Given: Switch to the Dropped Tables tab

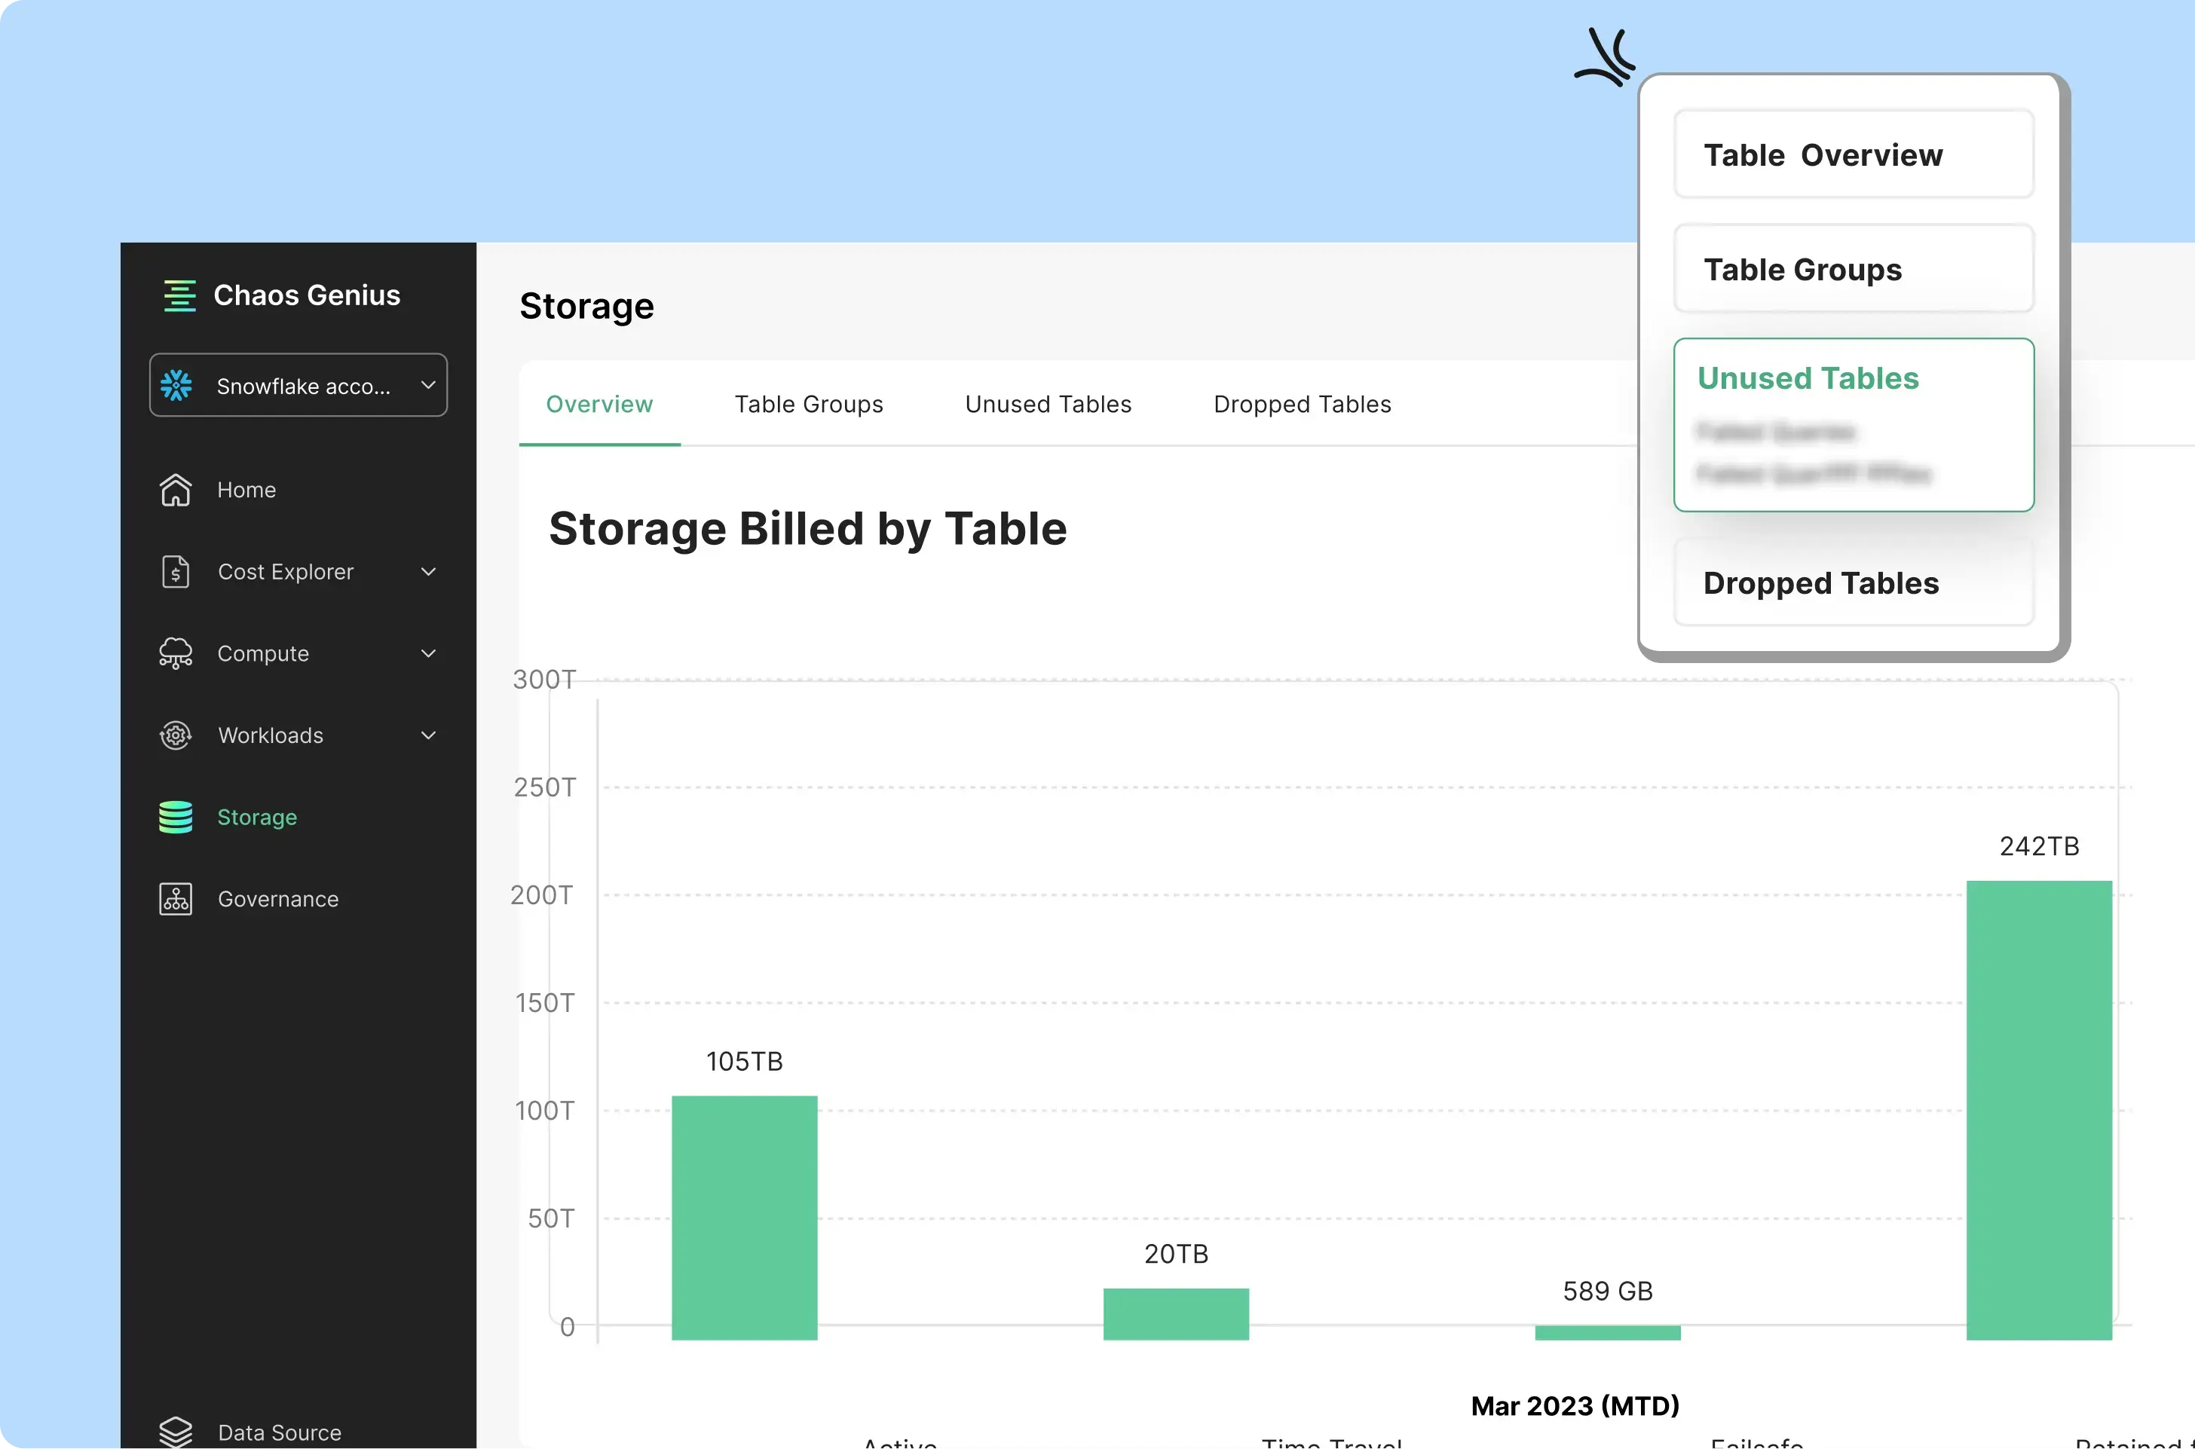Looking at the screenshot, I should click(1303, 404).
